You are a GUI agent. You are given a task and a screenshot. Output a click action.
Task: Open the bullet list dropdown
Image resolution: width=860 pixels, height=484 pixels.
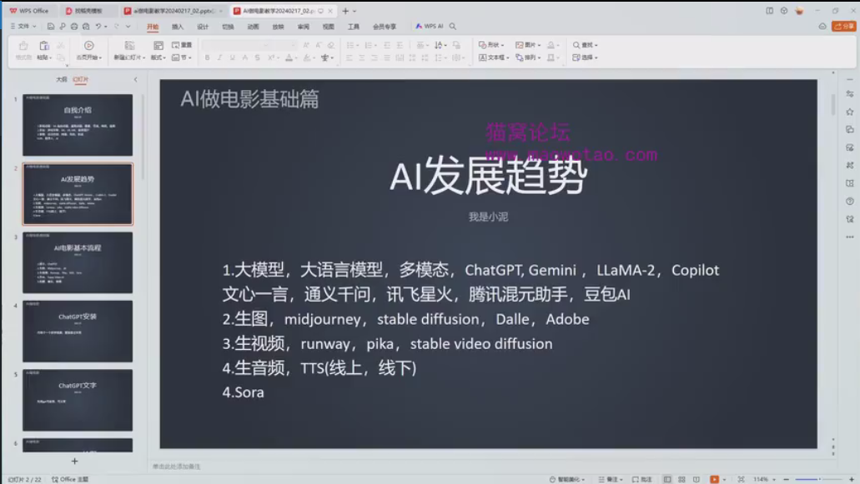pos(353,45)
